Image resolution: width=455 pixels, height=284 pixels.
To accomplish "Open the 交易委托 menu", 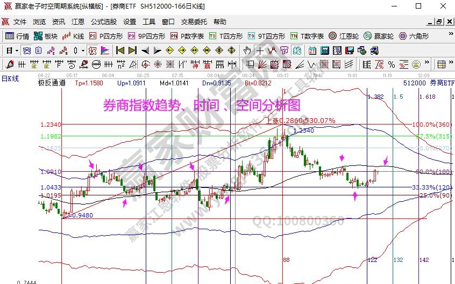I will 194,22.
